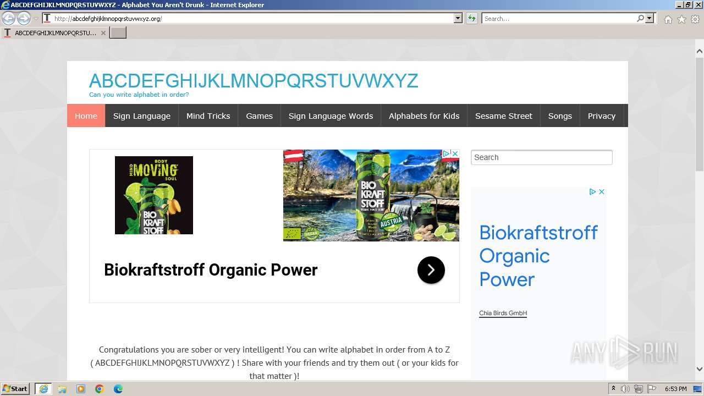The height and width of the screenshot is (396, 704).
Task: Open a new blank tab
Action: (x=118, y=32)
